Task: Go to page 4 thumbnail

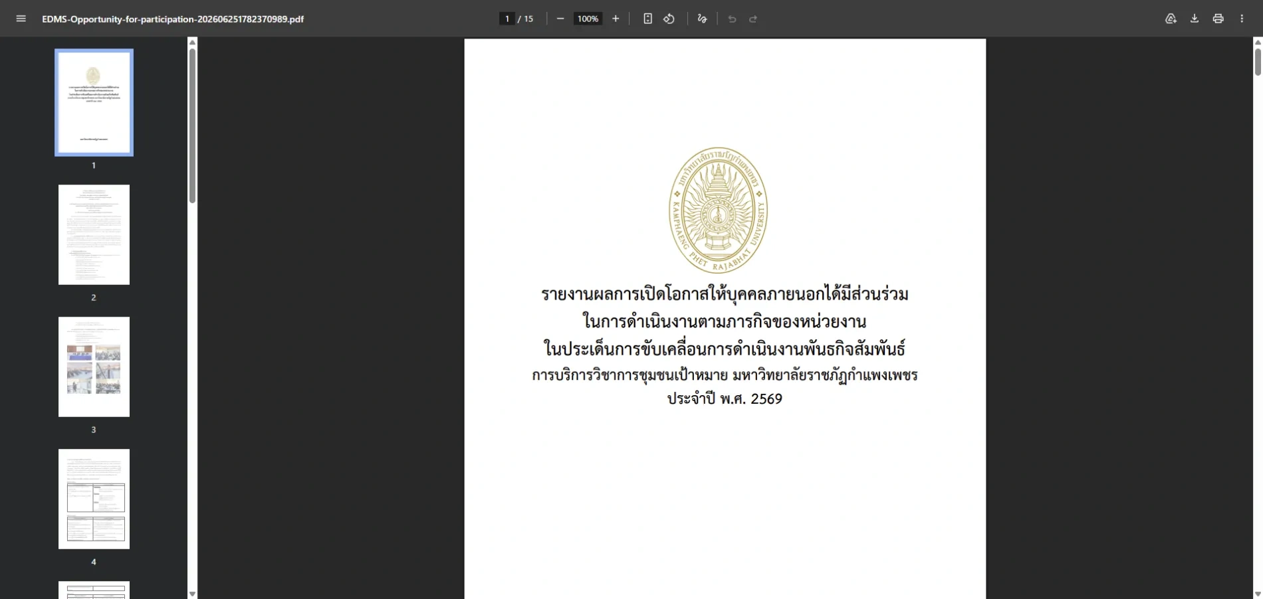Action: tap(94, 499)
